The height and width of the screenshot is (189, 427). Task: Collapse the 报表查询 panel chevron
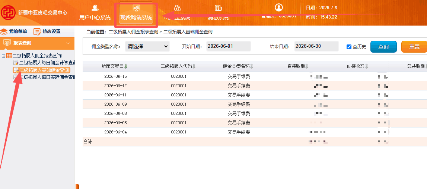tap(68, 43)
